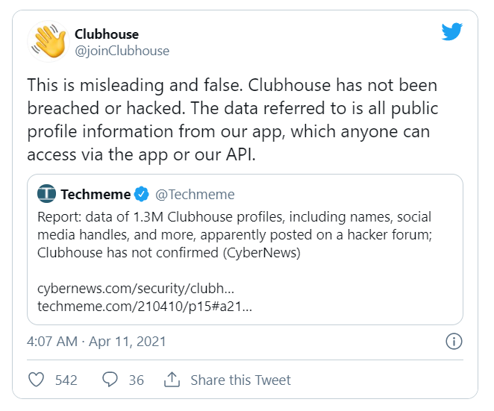
Task: Open the @joinClubhouse handle
Action: 122,51
